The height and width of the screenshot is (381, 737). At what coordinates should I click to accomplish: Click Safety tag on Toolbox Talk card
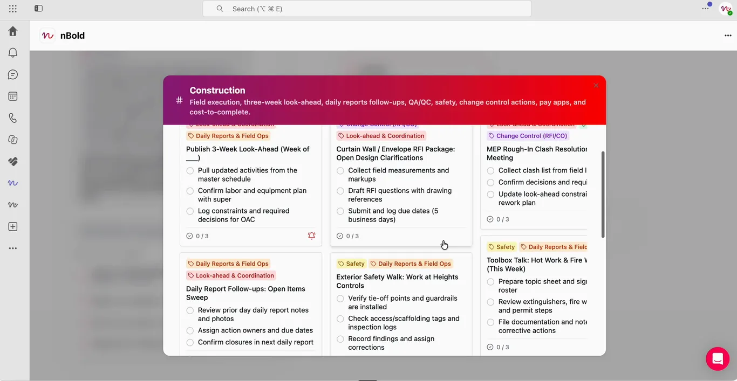tap(502, 247)
